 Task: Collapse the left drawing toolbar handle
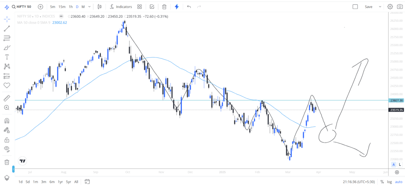tap(14, 169)
